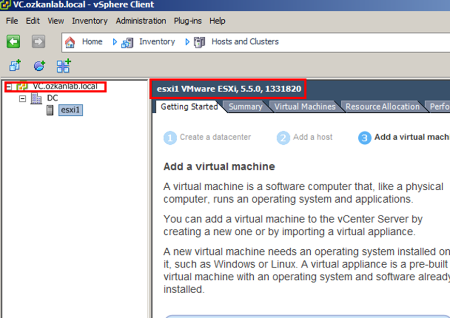
Task: Click New vApp toolbar icon
Action: pyautogui.click(x=64, y=66)
